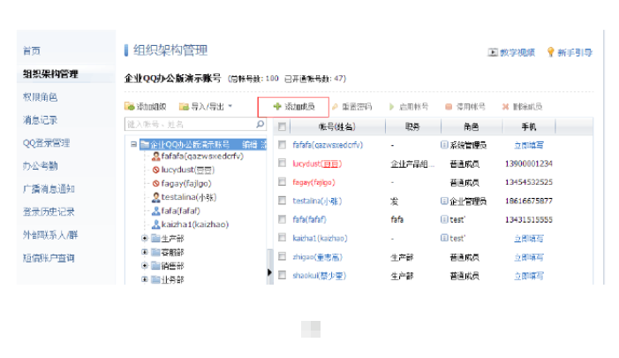Click the 销售部 folder icon in tree
619x358 pixels.
156,265
